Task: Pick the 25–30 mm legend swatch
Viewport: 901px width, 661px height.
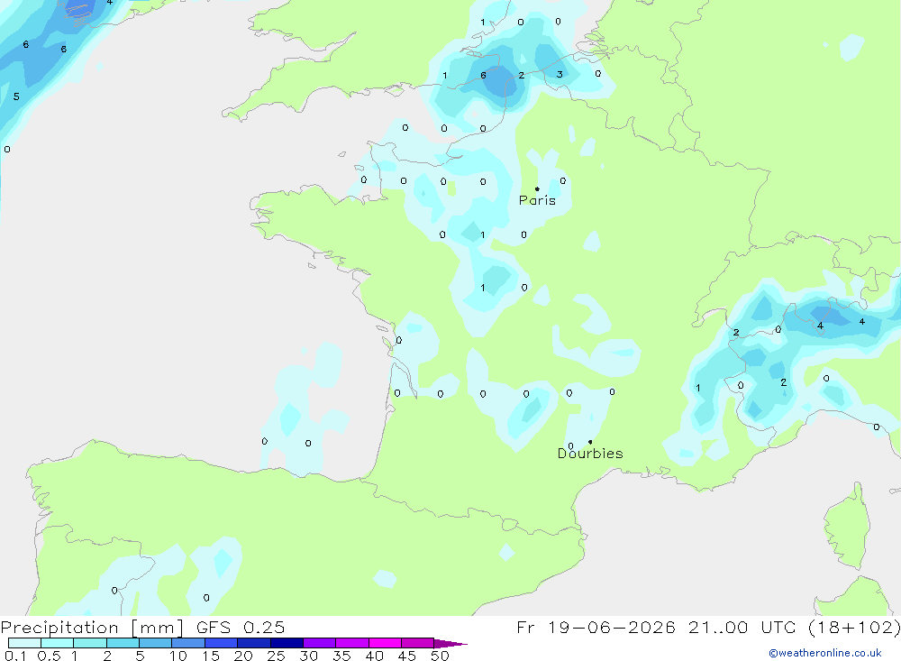Action: (287, 643)
